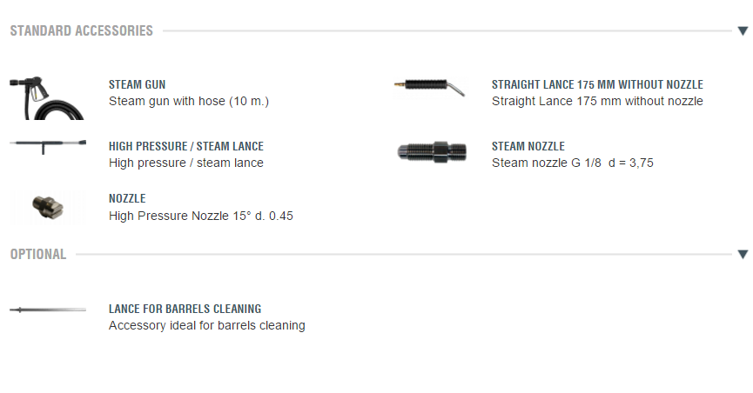
Task: Open Straight Lance 175 mm Without Nozzle title
Action: point(597,85)
